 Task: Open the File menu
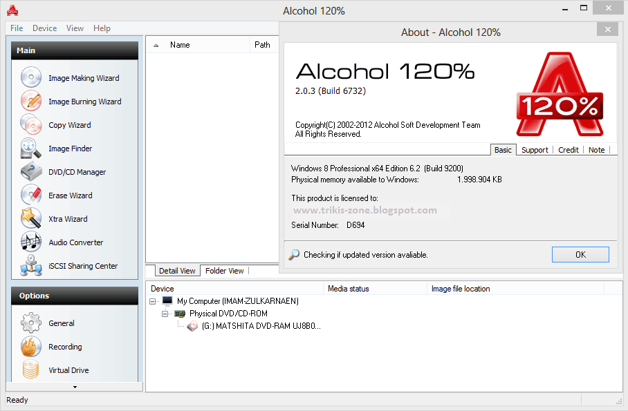17,28
